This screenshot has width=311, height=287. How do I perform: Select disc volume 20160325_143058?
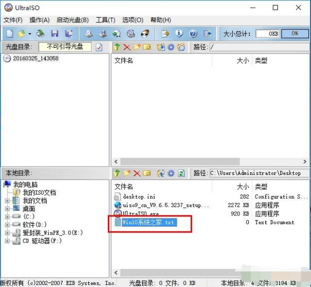pos(36,59)
